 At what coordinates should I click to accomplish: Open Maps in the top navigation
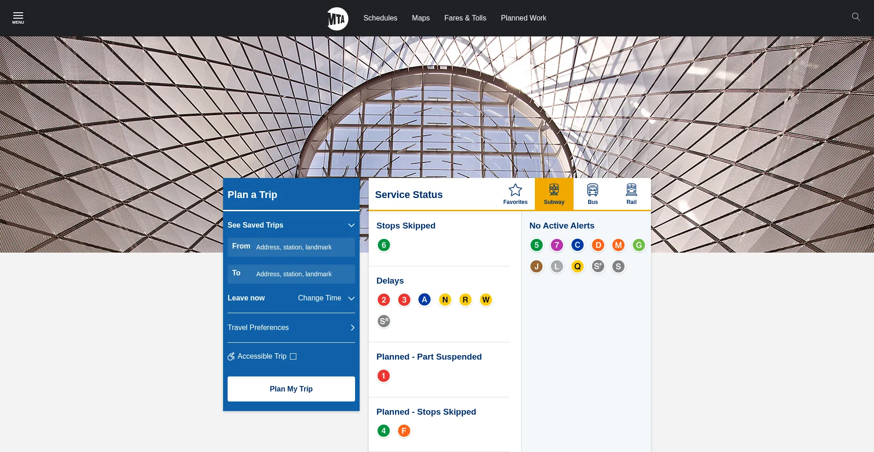tap(421, 18)
